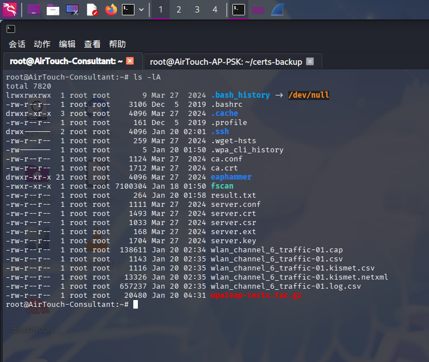This screenshot has width=429, height=362.
Task: Click the eaphammer directory name
Action: coord(231,177)
